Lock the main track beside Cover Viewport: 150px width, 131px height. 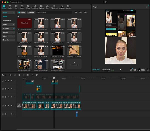[x=6, y=106]
